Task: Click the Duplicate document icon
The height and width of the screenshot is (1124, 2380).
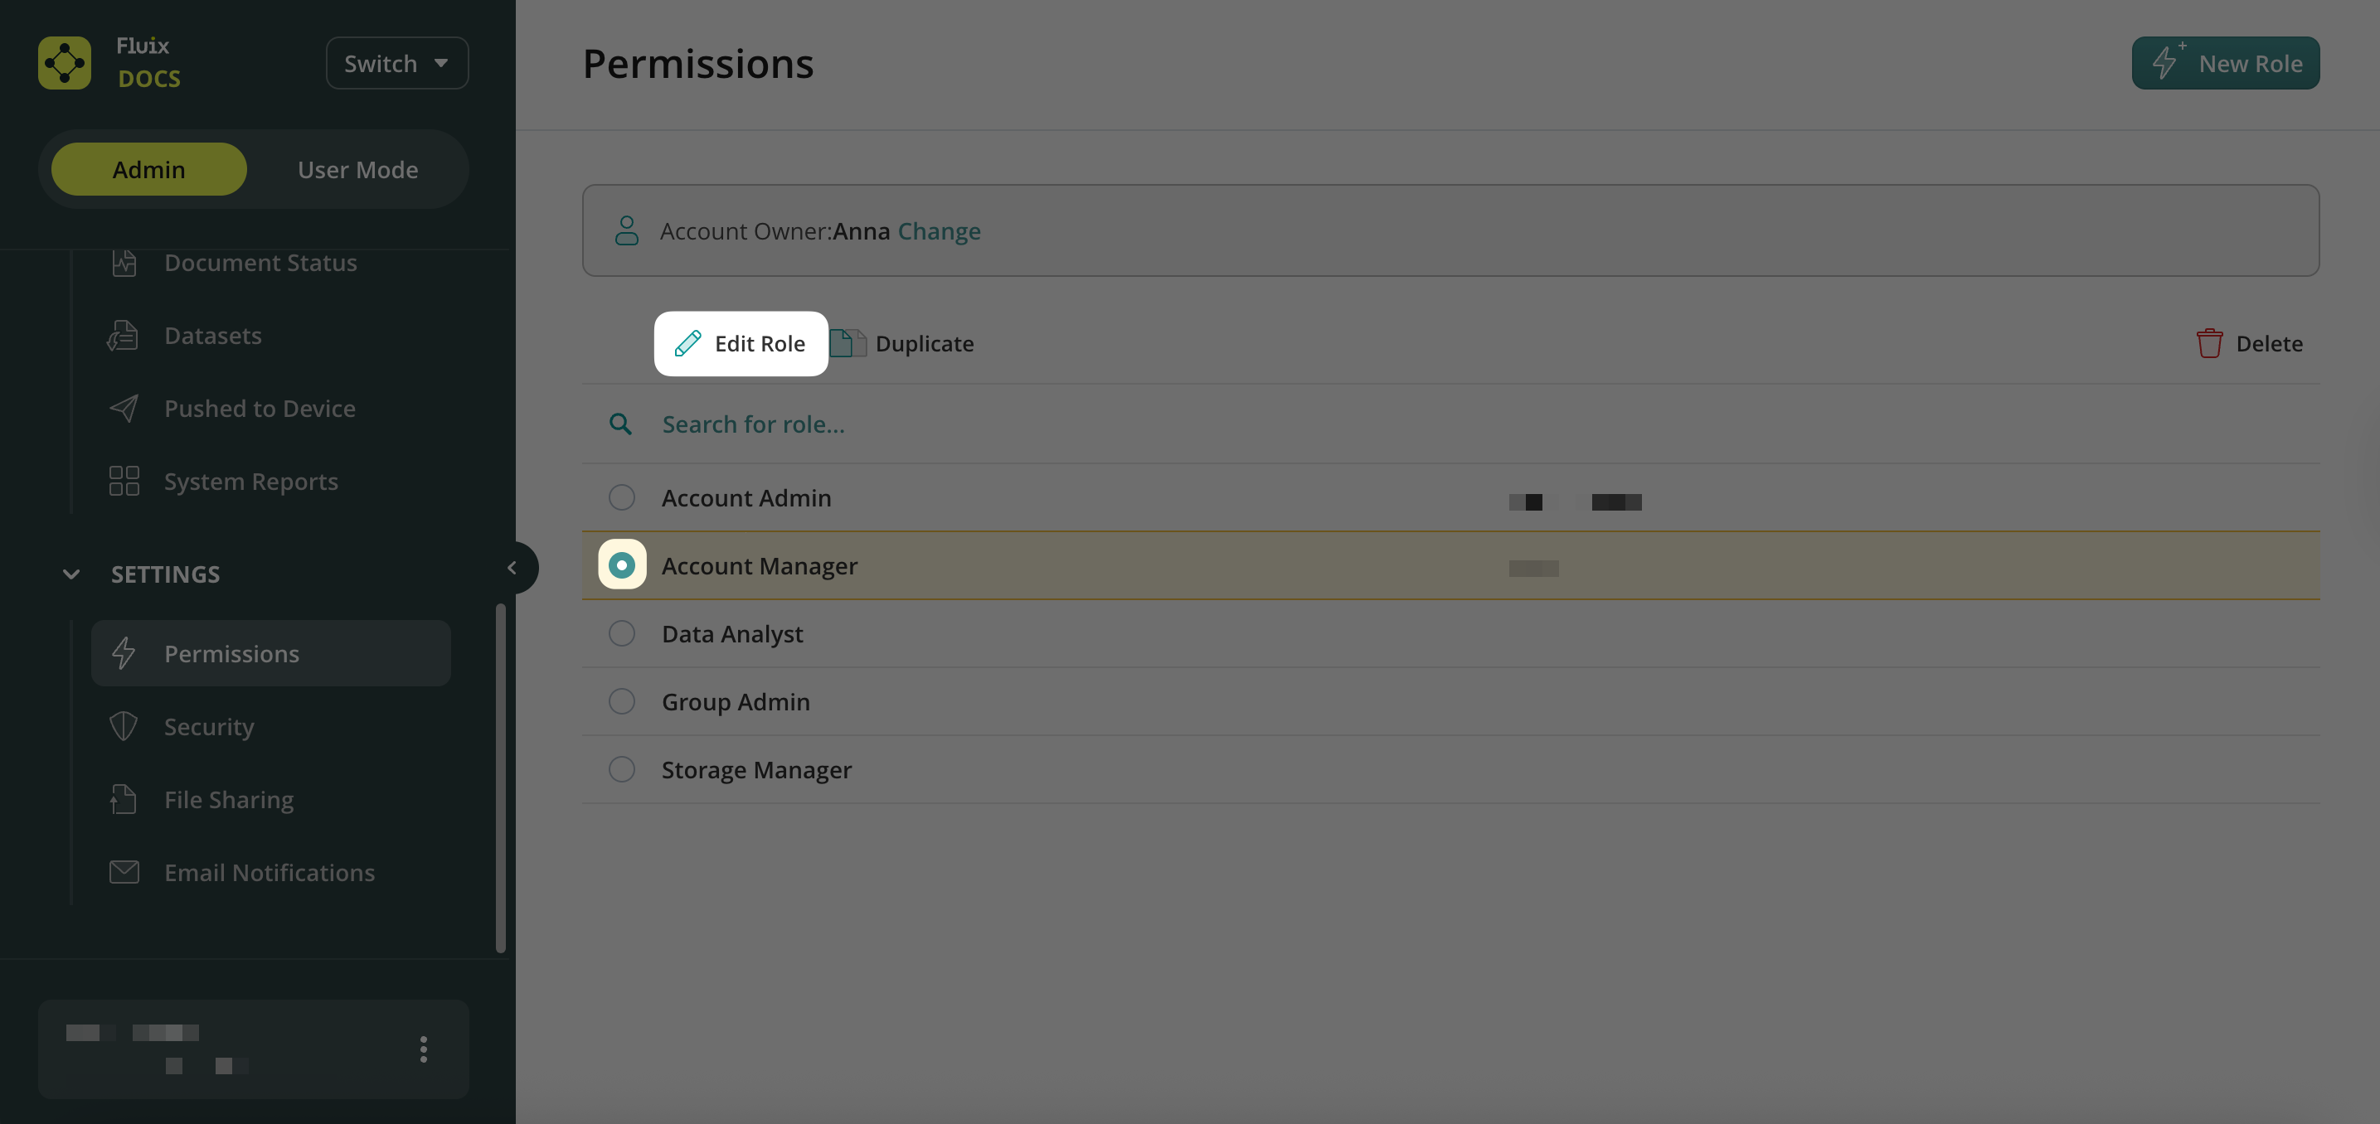Action: click(847, 343)
